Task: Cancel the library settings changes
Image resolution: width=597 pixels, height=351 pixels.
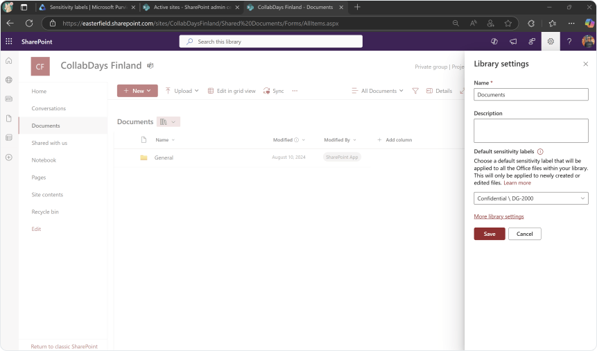Action: (525, 234)
